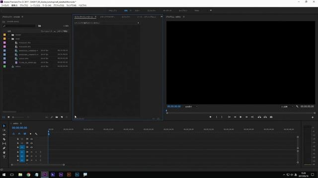
Task: Click the arrow in Effect Controls header
Action: (138, 23)
